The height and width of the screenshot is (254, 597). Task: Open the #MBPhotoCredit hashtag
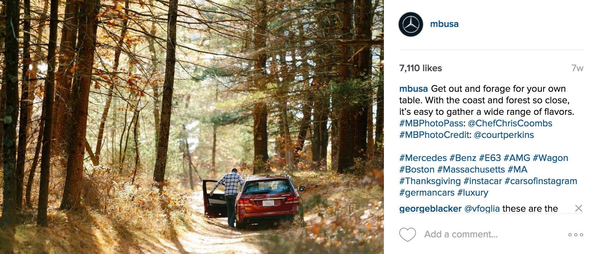click(434, 135)
